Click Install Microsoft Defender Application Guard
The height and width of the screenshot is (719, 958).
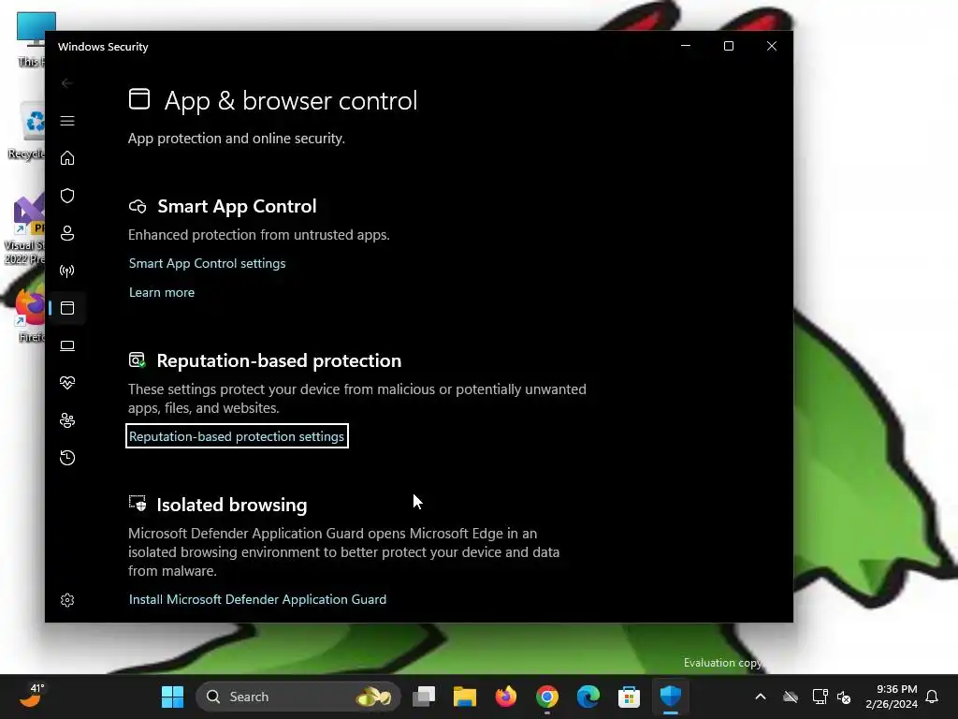coord(257,600)
